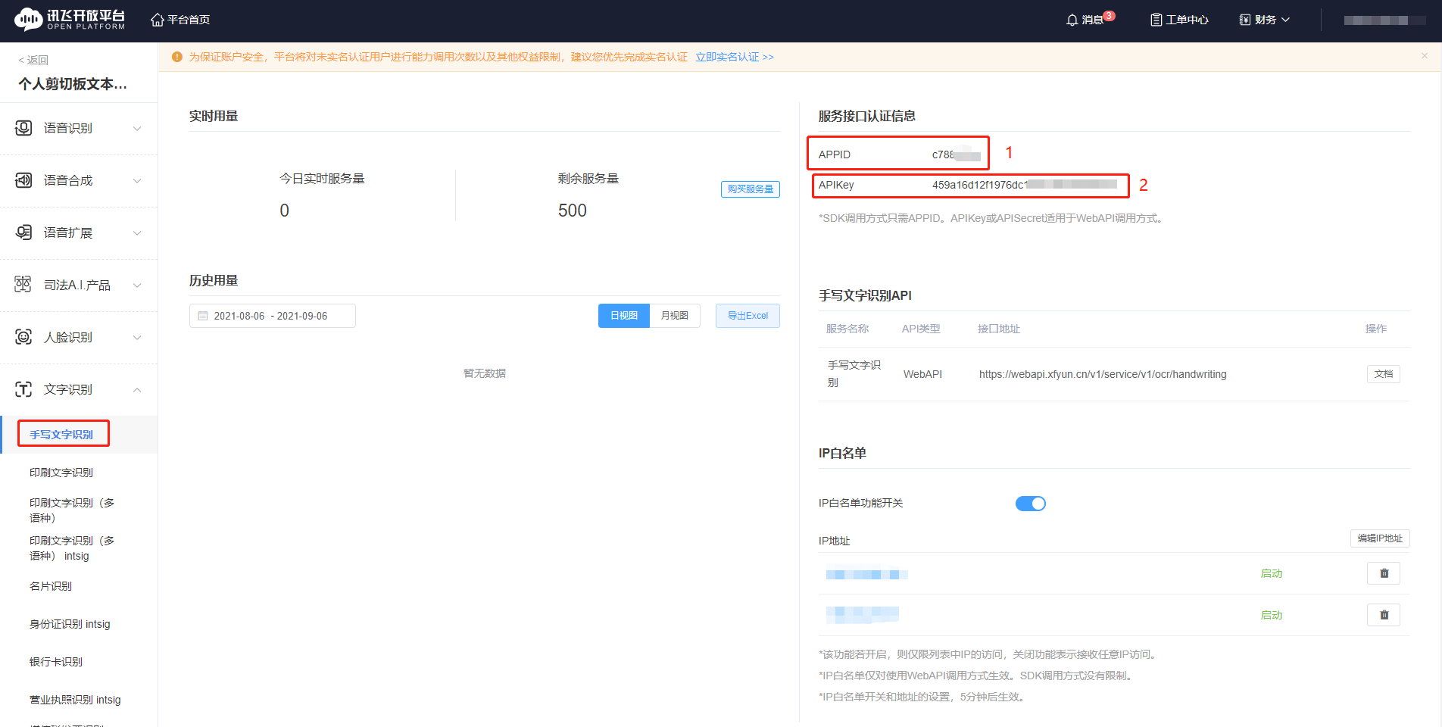The image size is (1442, 727).
Task: Select the 文字识别 category icon
Action: click(23, 389)
